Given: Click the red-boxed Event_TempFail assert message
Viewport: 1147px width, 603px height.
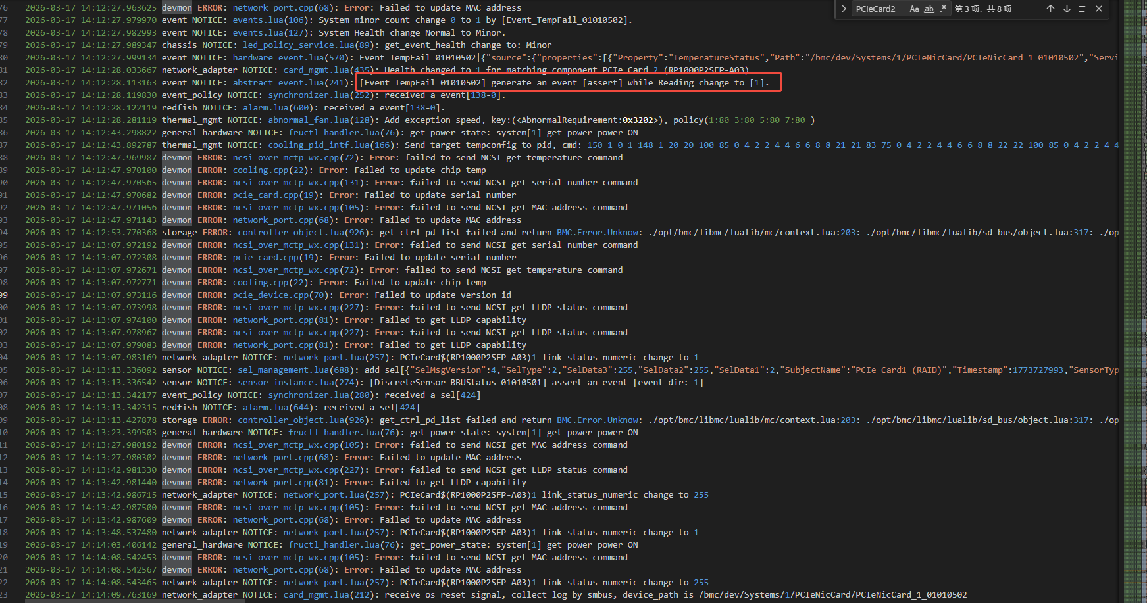Looking at the screenshot, I should click(564, 83).
